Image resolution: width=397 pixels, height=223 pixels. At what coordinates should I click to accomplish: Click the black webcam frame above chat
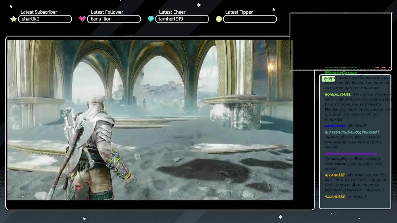341,42
